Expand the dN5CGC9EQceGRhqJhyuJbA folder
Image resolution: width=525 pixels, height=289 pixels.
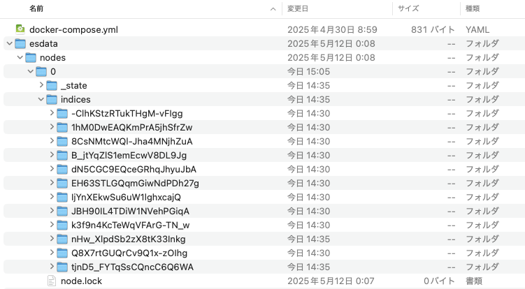click(x=52, y=169)
